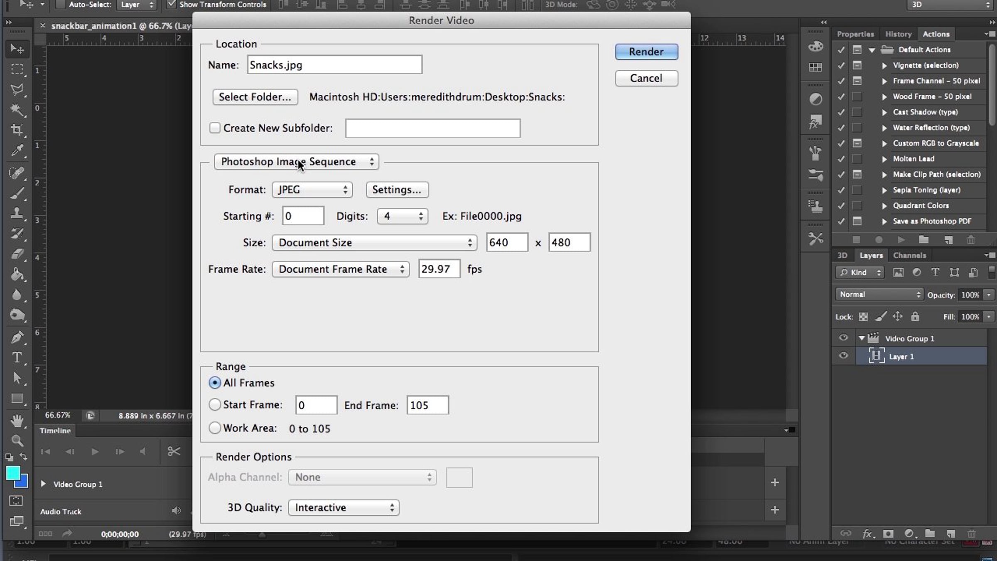The image size is (997, 561).
Task: Switch to the Channels tab
Action: tap(909, 255)
